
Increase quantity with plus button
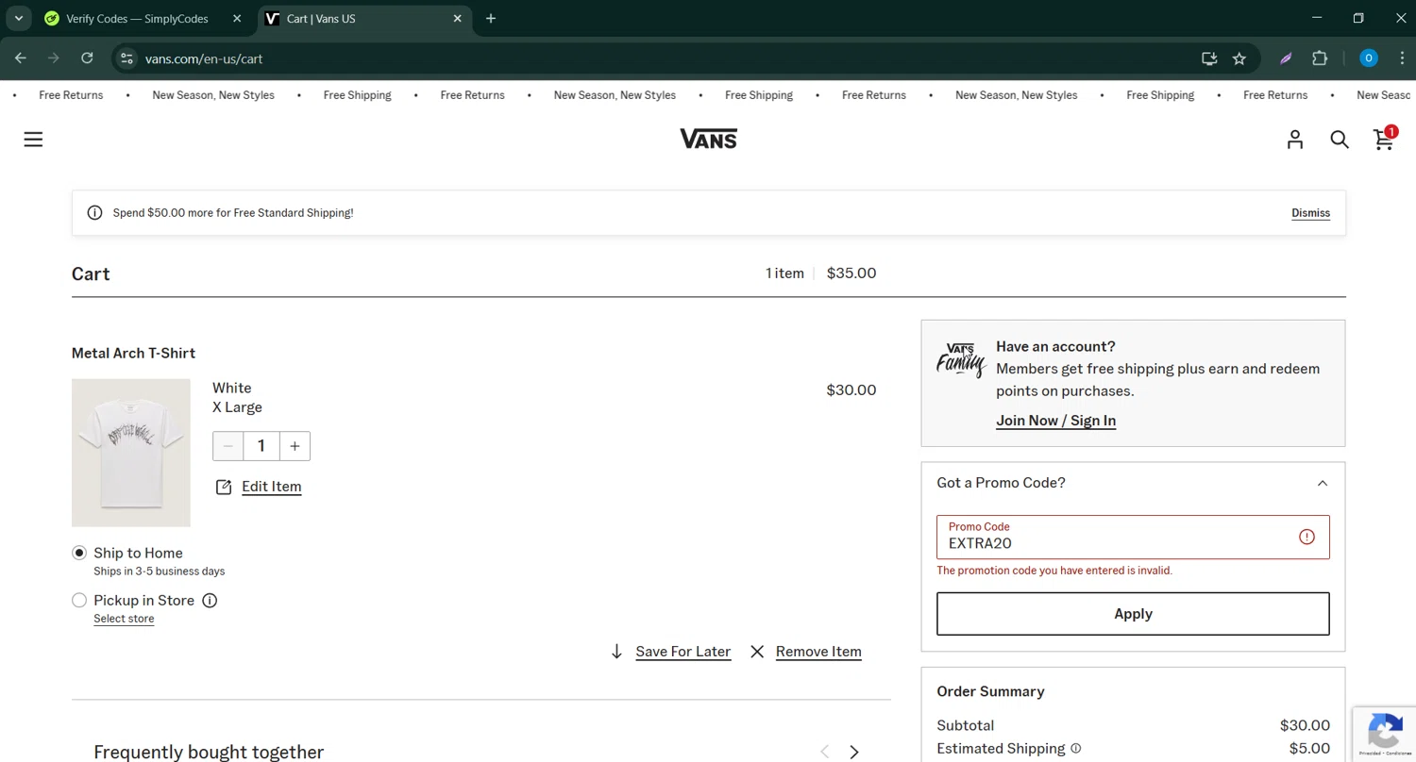tap(295, 446)
